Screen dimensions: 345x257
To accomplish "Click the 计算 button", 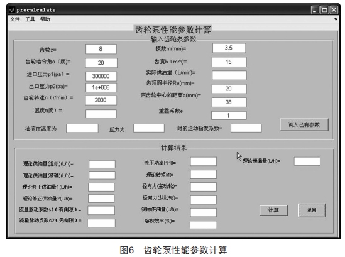I will click(273, 210).
